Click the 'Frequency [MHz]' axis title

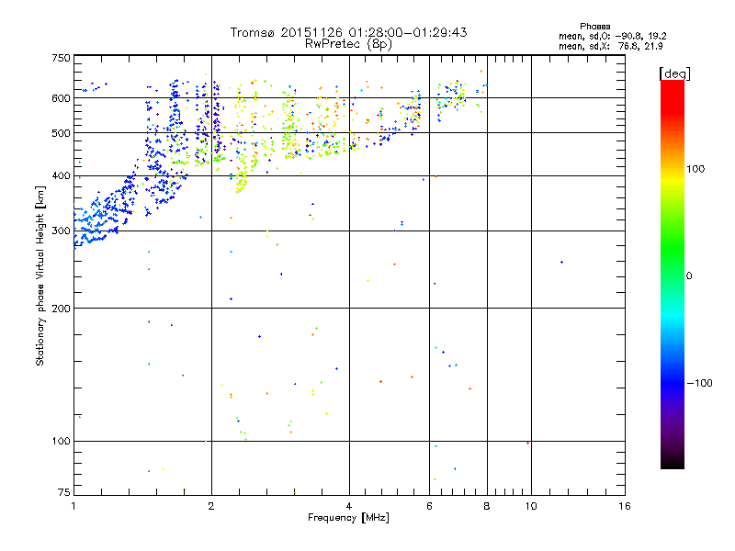[348, 518]
